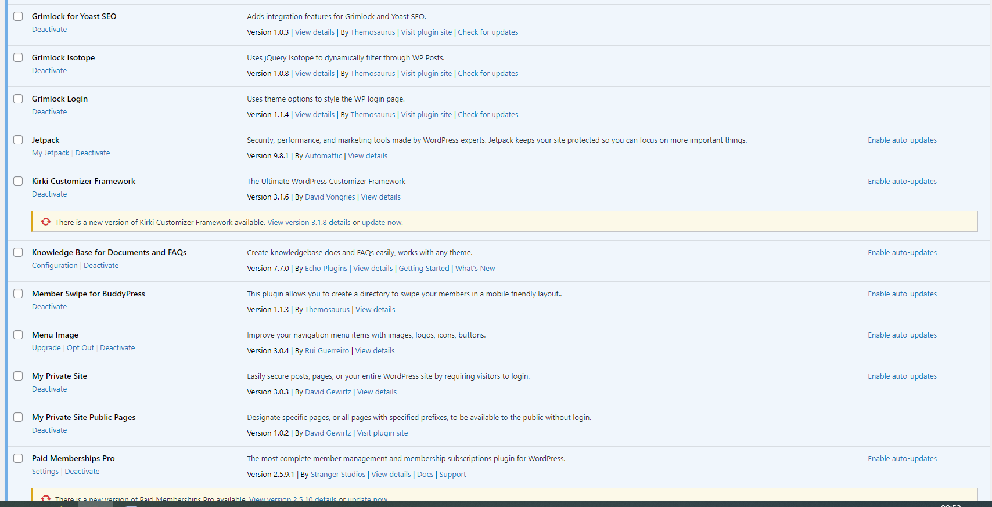Viewport: 992px width, 507px height.
Task: Deactivate the Grimlock Login plugin
Action: (49, 112)
